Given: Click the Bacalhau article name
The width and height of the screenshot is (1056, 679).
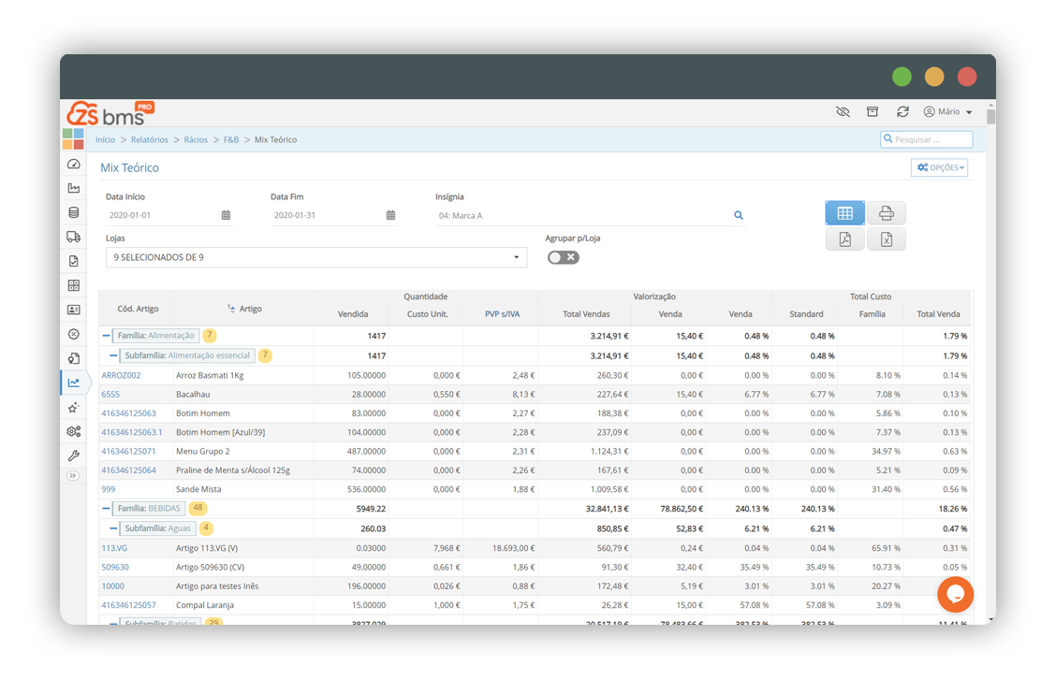Looking at the screenshot, I should (193, 395).
